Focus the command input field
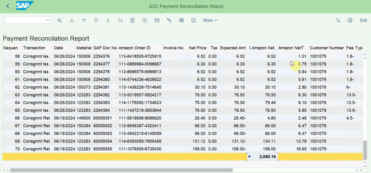Viewport: 371px width, 173px height. [25, 21]
